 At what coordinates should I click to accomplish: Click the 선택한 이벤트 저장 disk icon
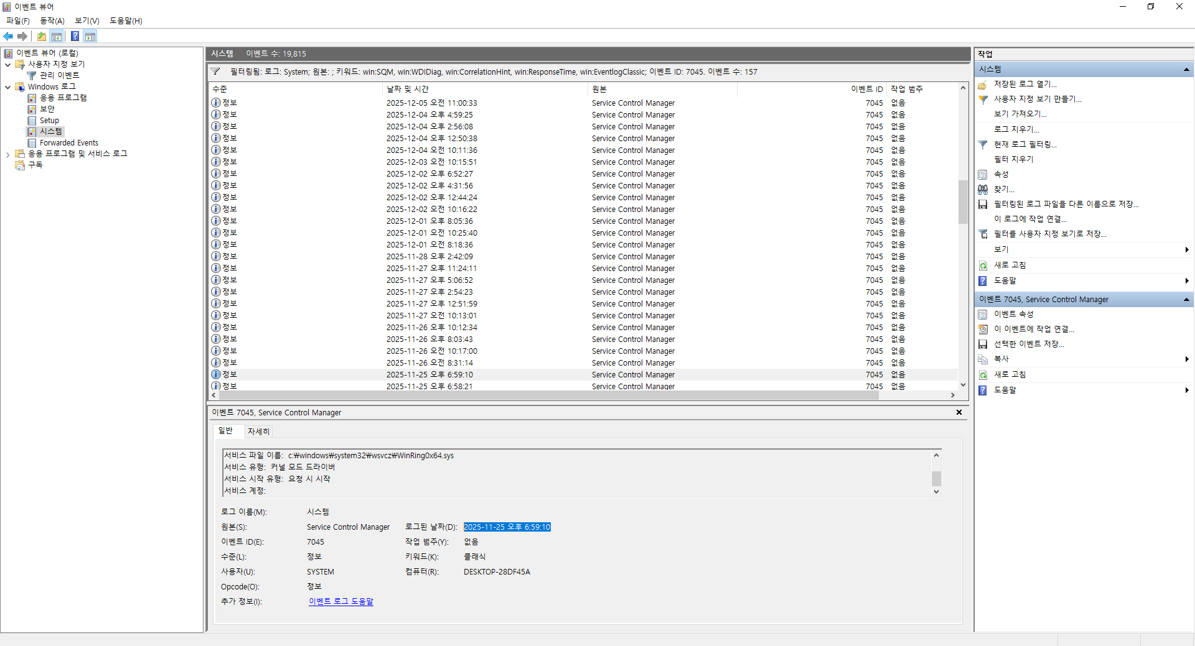click(x=983, y=344)
